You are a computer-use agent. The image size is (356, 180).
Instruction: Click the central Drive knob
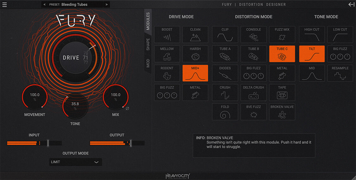click(x=71, y=58)
